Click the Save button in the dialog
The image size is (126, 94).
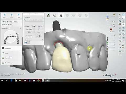(x=29, y=32)
